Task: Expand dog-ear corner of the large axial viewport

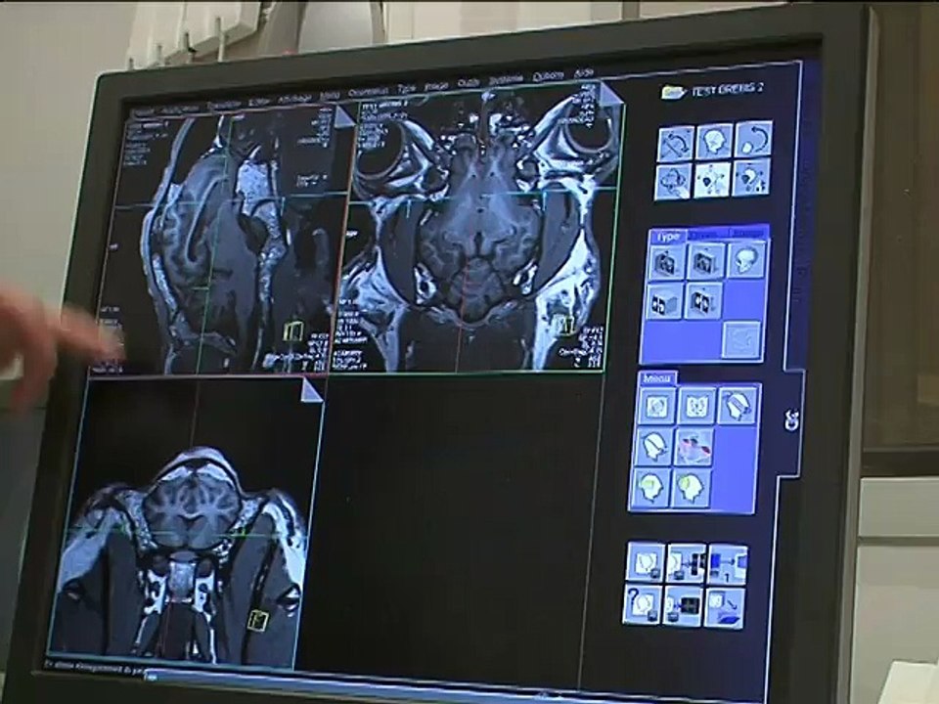Action: pos(612,95)
